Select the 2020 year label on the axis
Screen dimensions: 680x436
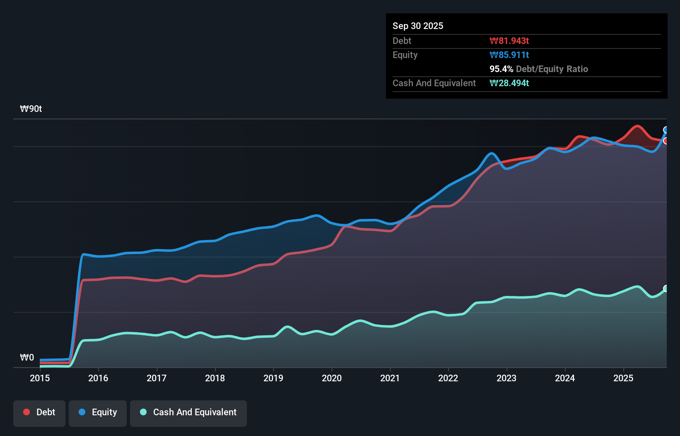click(332, 378)
